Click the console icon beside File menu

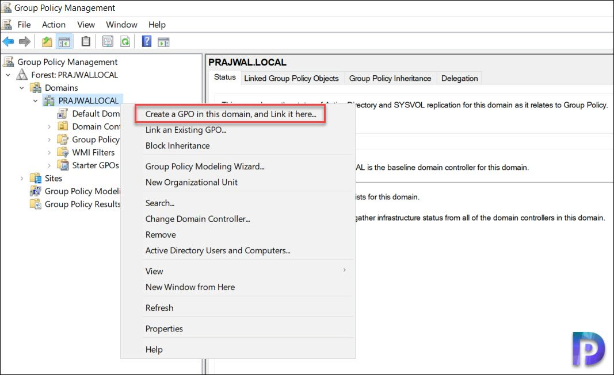7,25
